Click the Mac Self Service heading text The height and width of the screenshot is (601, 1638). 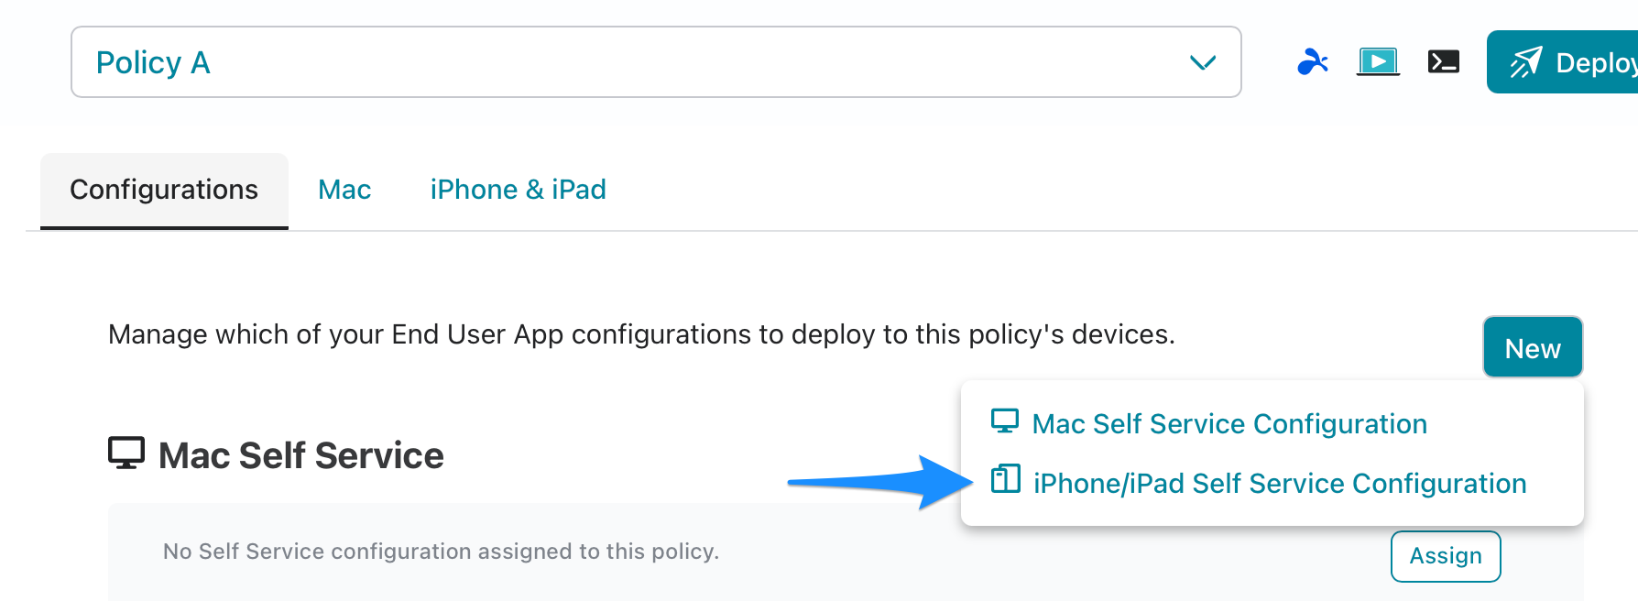coord(301,455)
